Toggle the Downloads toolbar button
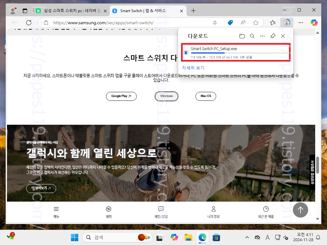327x245 pixels. pyautogui.click(x=287, y=23)
